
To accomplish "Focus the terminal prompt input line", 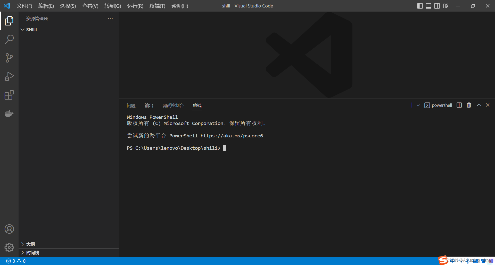I will (176, 148).
